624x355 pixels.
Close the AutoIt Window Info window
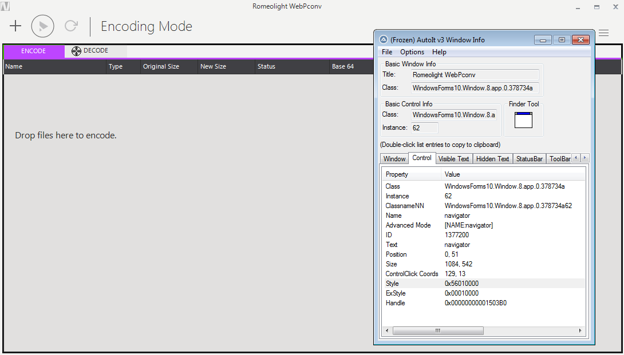580,40
